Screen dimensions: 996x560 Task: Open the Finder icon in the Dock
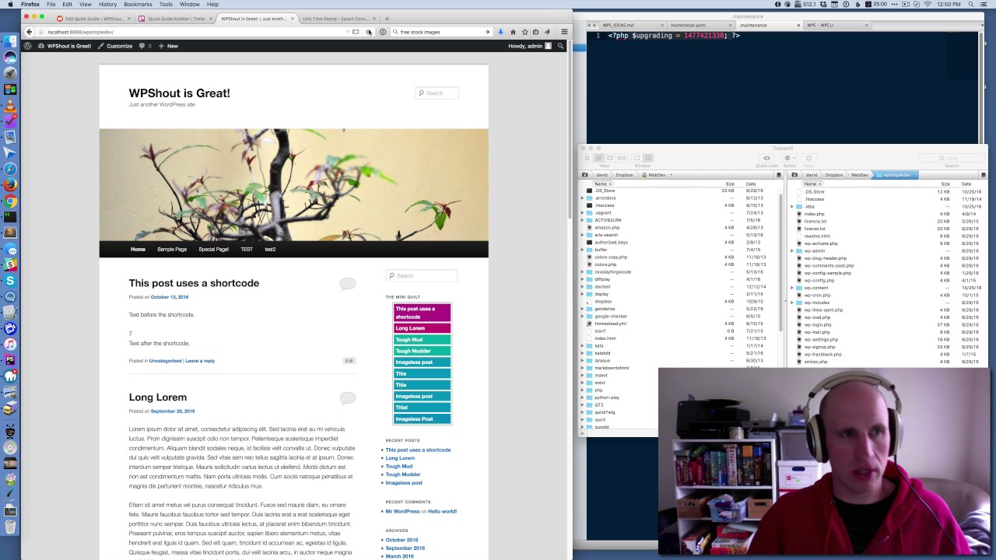(10, 41)
